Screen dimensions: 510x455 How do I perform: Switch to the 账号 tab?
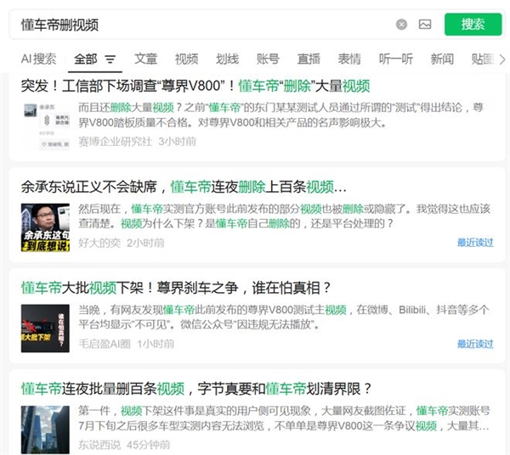(268, 59)
